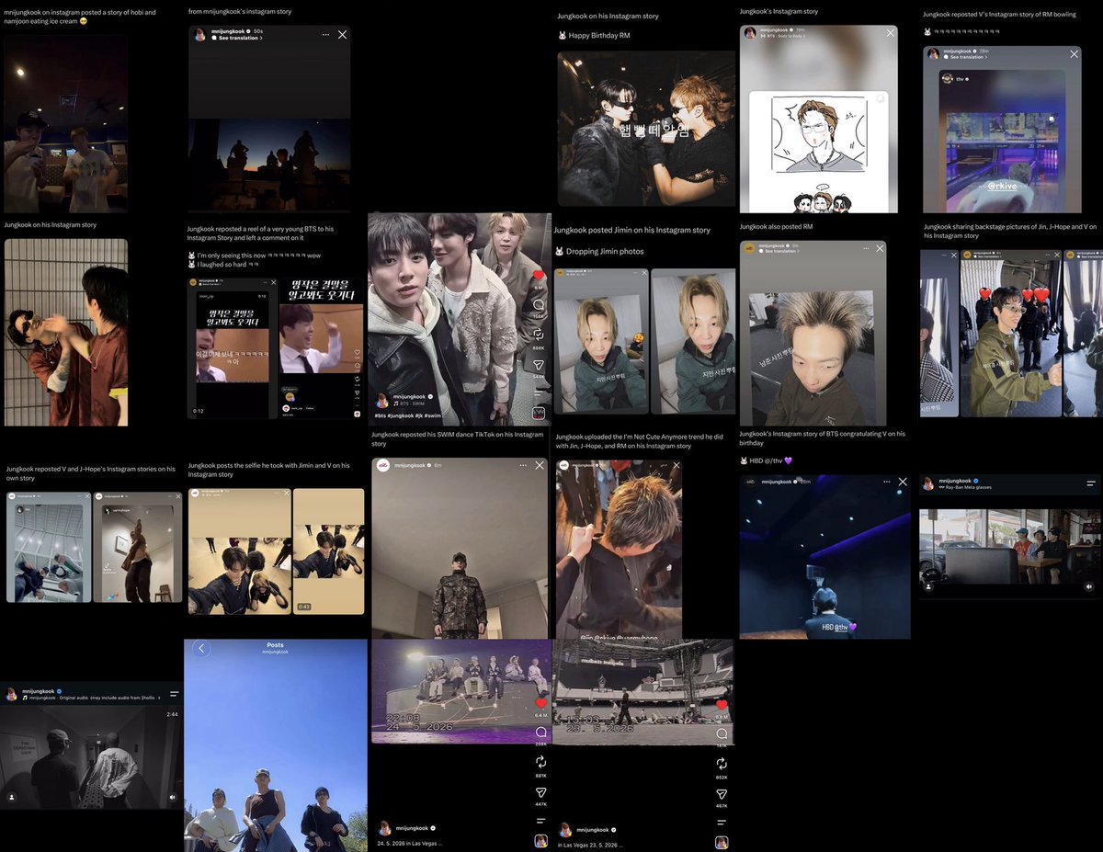Open thv username in bowling repost

(x=959, y=78)
